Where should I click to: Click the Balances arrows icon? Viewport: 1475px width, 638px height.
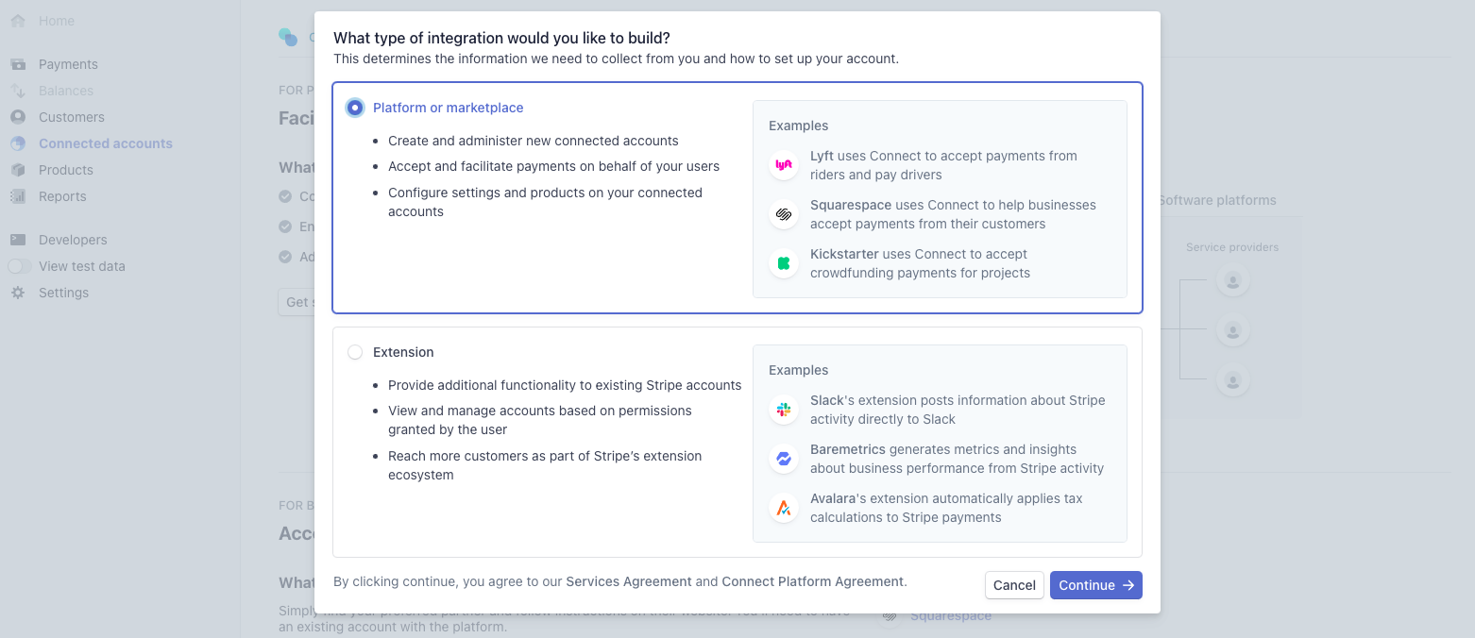pyautogui.click(x=18, y=91)
